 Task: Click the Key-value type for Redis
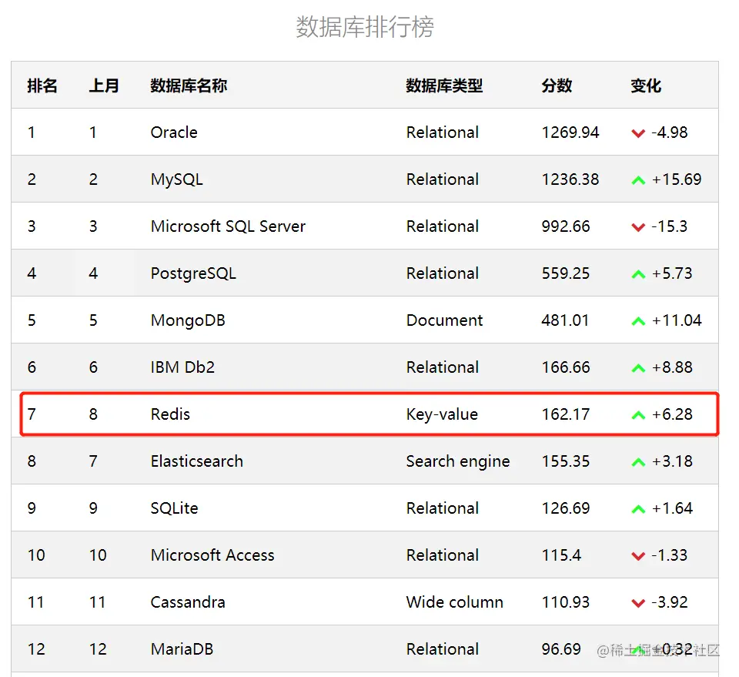pos(442,414)
